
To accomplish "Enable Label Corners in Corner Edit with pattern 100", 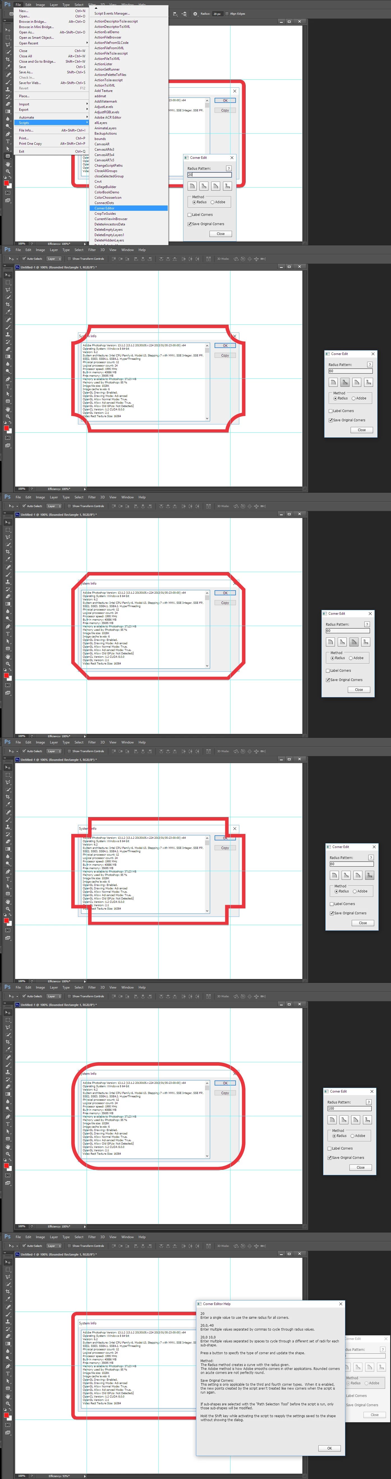I will pos(340,1148).
